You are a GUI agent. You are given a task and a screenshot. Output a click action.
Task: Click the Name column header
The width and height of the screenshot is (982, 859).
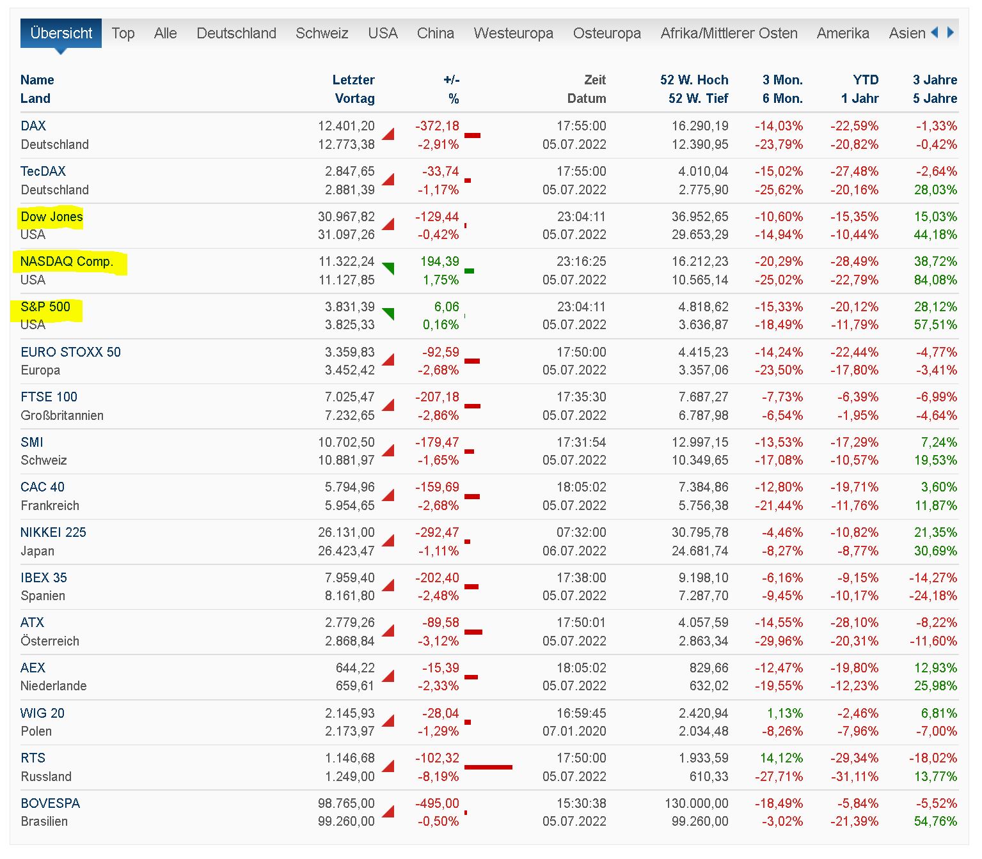point(37,80)
